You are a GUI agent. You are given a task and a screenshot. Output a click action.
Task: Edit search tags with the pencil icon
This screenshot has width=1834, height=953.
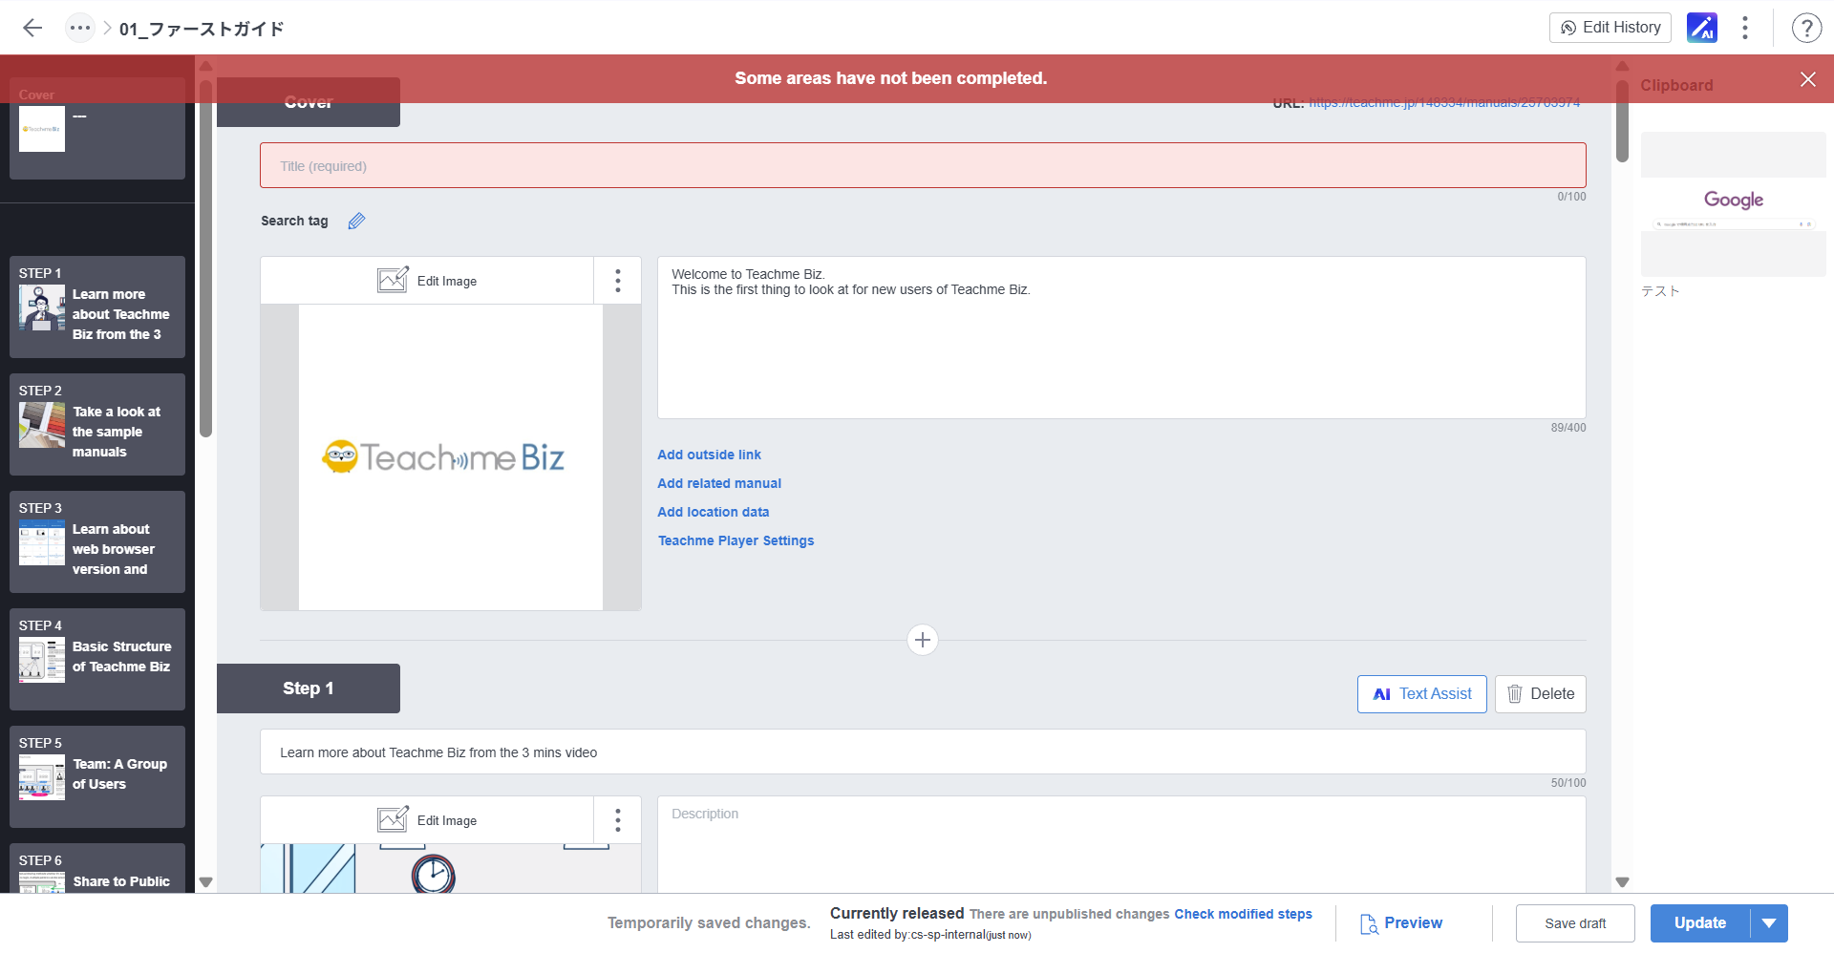point(356,222)
